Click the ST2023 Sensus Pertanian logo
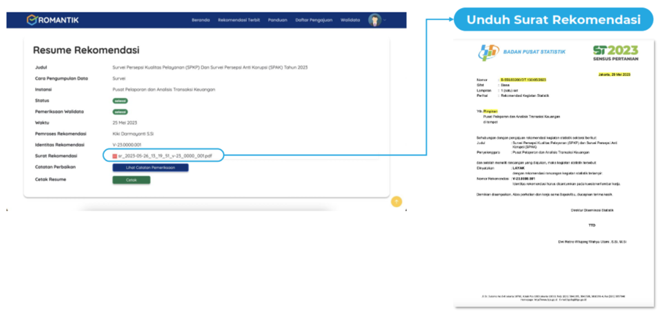The image size is (664, 318). point(616,53)
